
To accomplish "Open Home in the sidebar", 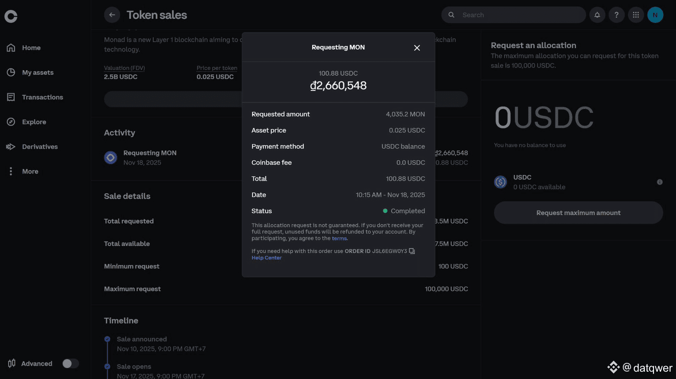I will pyautogui.click(x=31, y=48).
